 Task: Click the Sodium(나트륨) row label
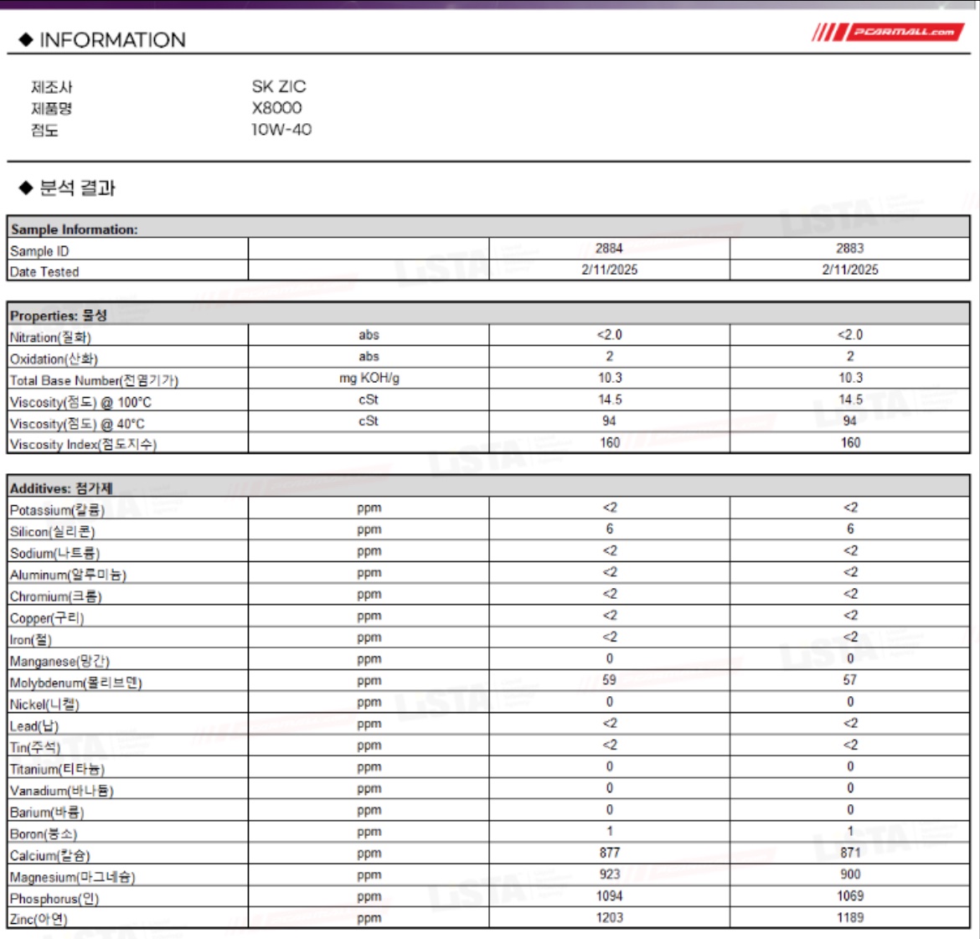point(54,554)
